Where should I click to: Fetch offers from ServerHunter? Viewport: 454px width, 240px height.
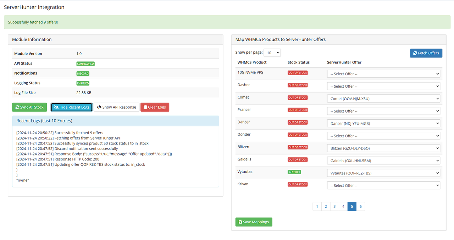[x=426, y=53]
